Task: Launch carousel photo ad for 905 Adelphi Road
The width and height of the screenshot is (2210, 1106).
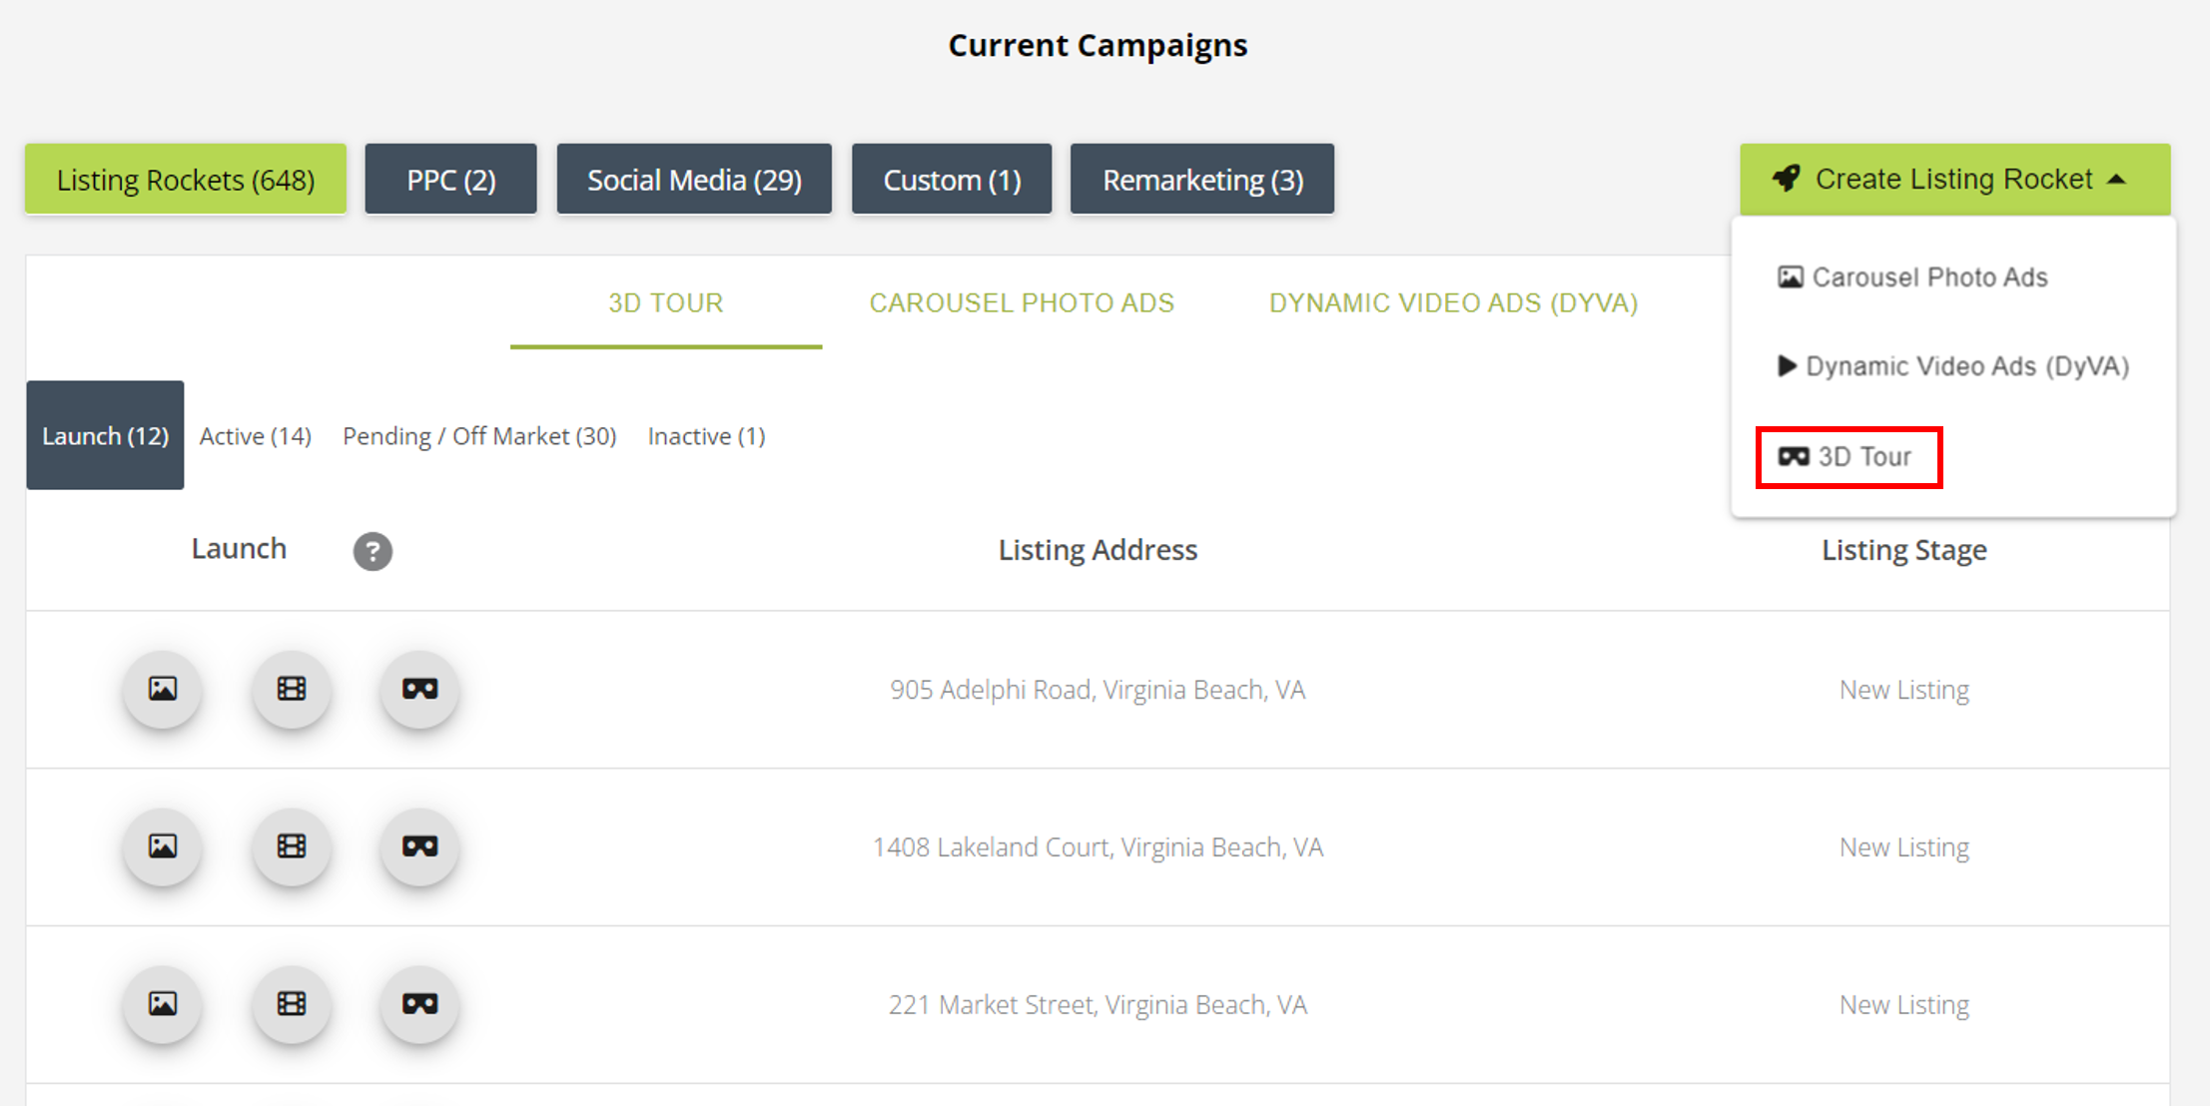Action: click(163, 689)
